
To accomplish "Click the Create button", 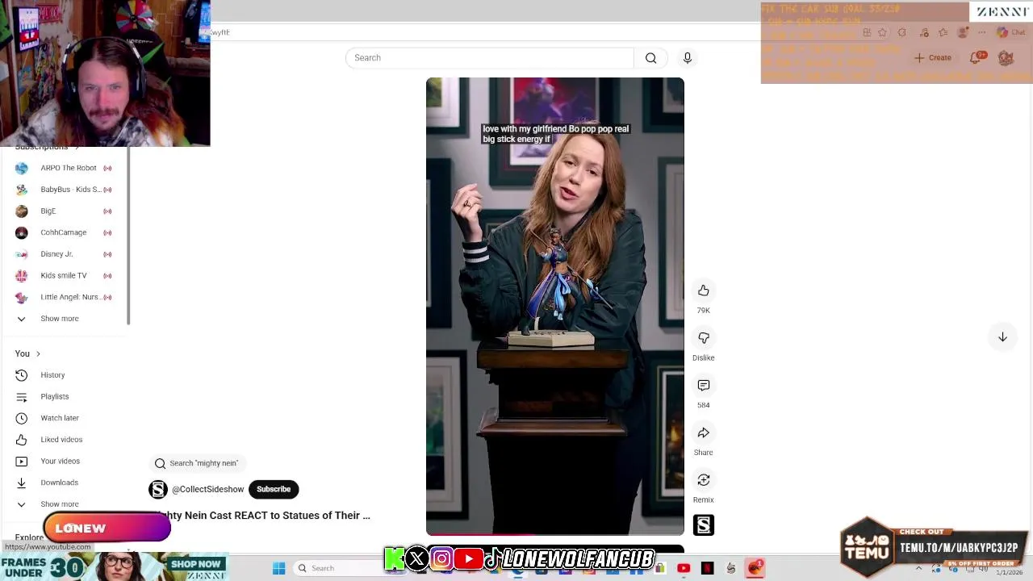I will [933, 58].
